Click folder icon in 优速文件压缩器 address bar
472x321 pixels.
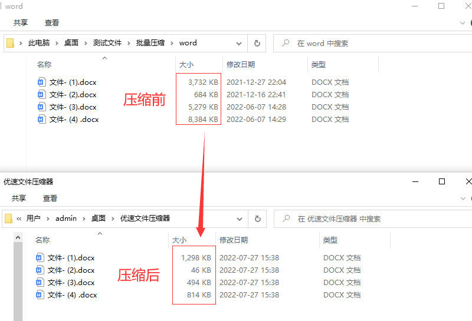pyautogui.click(x=8, y=219)
